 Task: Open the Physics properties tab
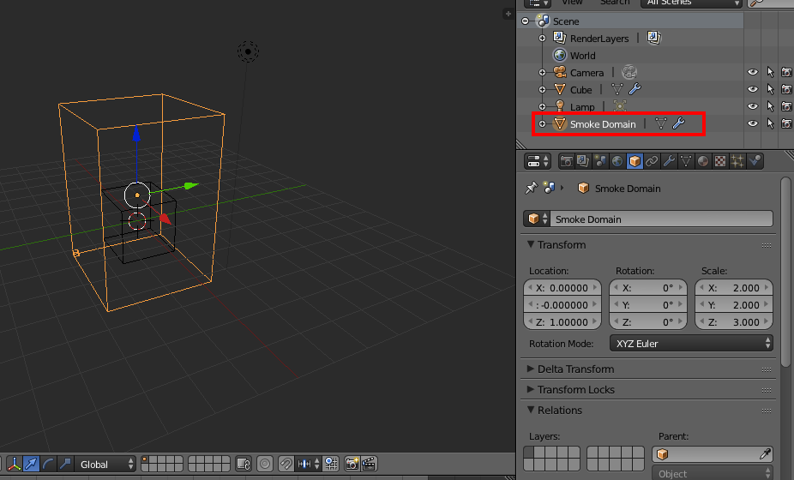click(755, 161)
